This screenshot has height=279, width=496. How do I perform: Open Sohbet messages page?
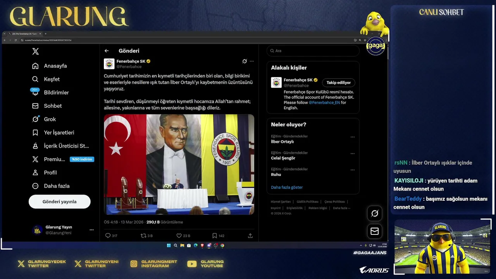click(47, 106)
